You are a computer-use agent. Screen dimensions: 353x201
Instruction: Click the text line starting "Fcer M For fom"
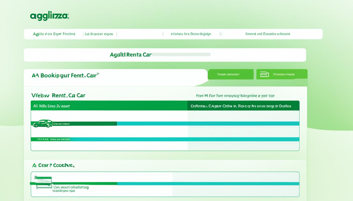click(235, 96)
